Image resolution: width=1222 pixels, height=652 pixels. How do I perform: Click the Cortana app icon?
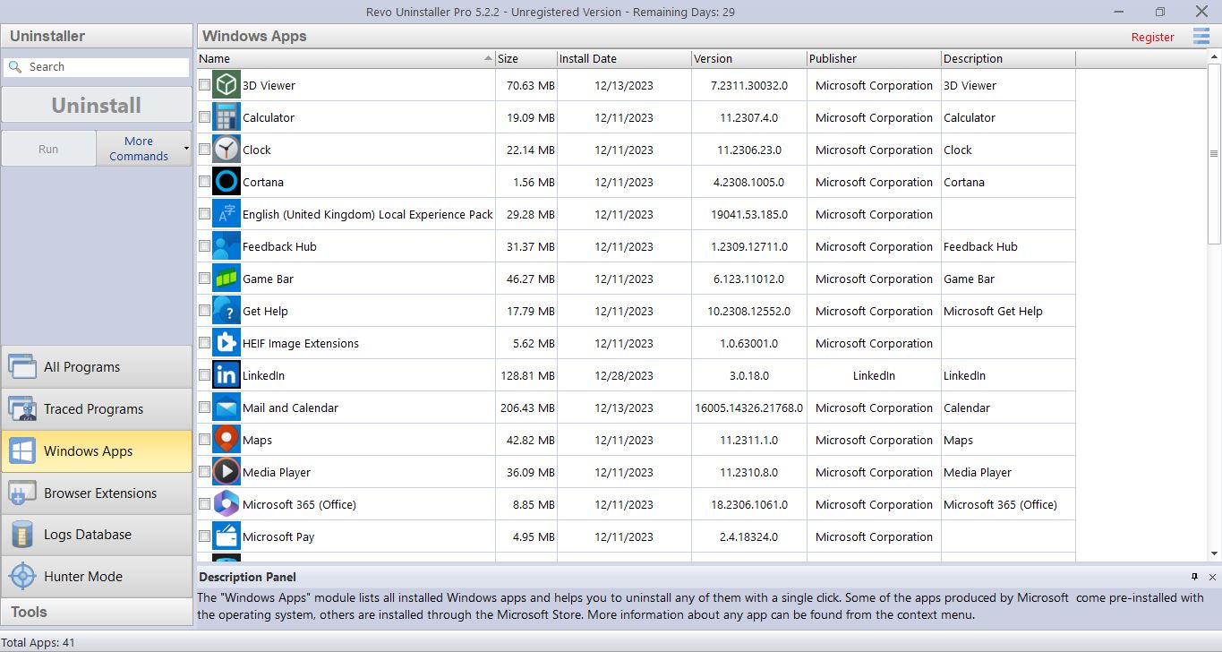pos(226,182)
